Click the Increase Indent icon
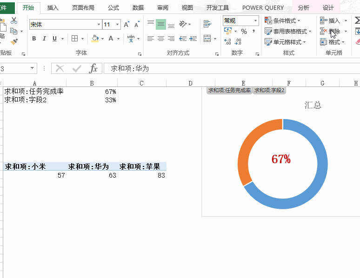The height and width of the screenshot is (278, 360). tap(193, 39)
